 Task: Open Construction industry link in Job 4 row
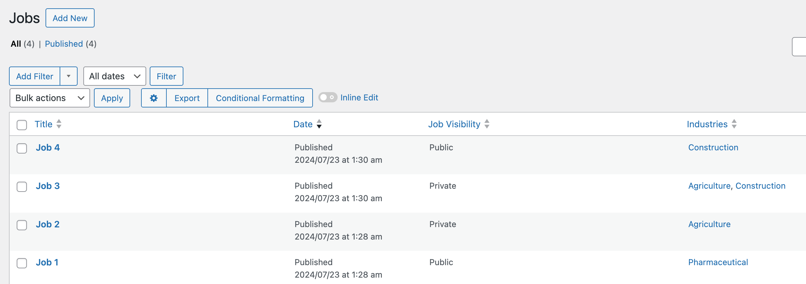[713, 147]
